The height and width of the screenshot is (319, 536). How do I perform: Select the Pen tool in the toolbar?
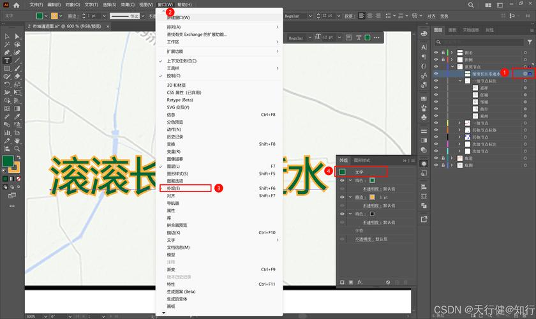pyautogui.click(x=7, y=52)
